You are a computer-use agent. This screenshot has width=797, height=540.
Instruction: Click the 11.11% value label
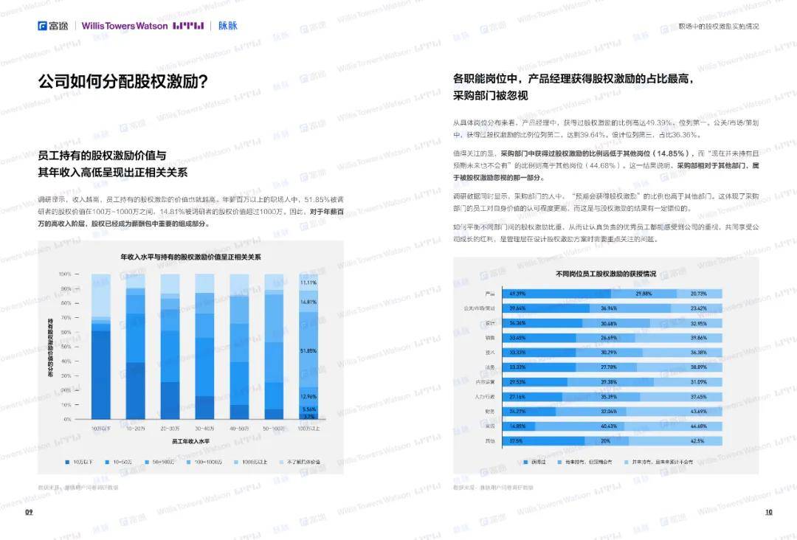(308, 283)
